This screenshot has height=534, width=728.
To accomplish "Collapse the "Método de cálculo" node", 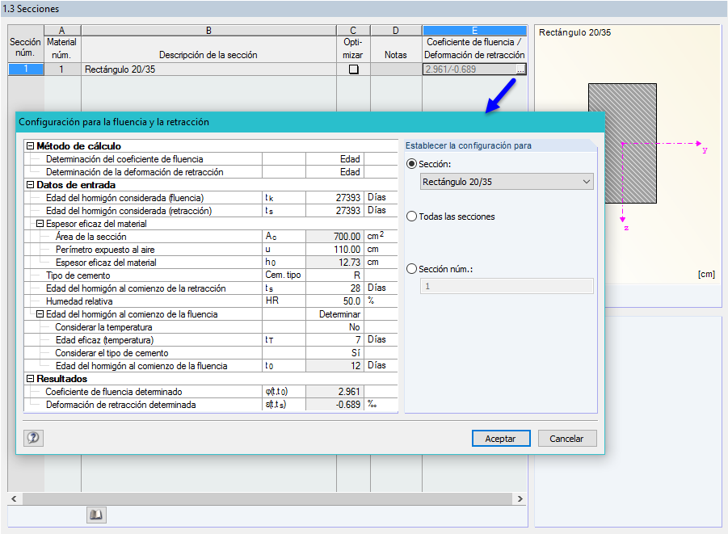I will tap(29, 147).
